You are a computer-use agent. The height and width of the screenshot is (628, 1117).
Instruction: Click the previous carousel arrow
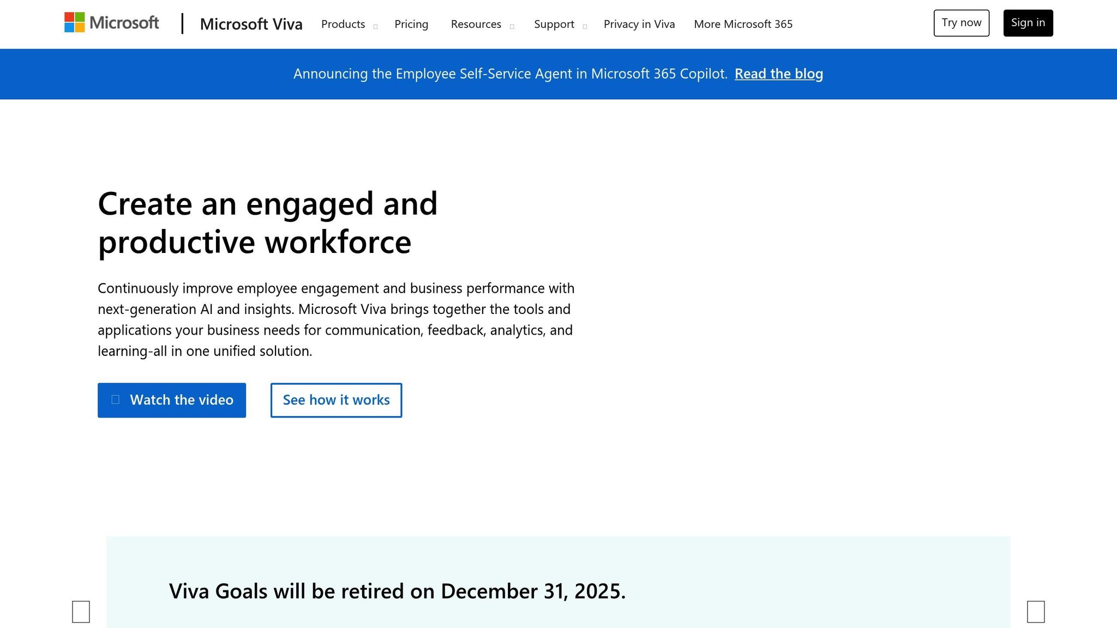[81, 612]
